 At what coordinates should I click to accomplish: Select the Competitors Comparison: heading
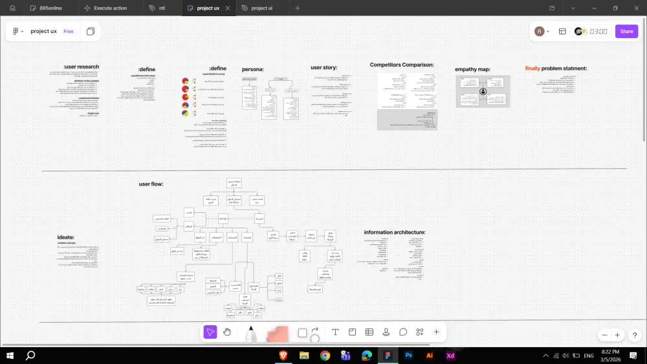click(x=402, y=65)
